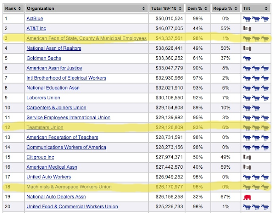This screenshot has width=273, height=213.
Task: Click donkey icons in United Auto Workers row
Action: [x=256, y=177]
